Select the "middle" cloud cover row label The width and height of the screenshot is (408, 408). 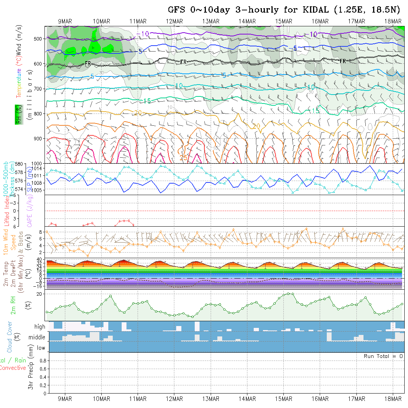pos(37,337)
